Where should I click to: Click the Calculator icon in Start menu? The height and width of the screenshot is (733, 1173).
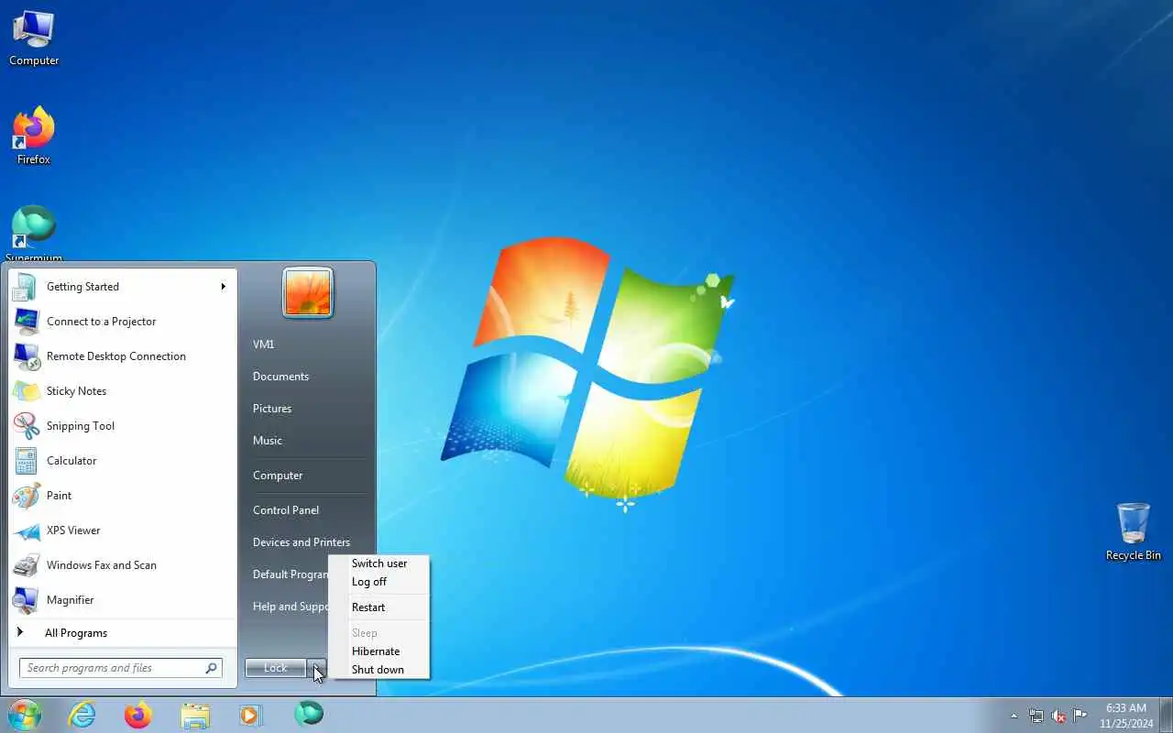pos(25,461)
